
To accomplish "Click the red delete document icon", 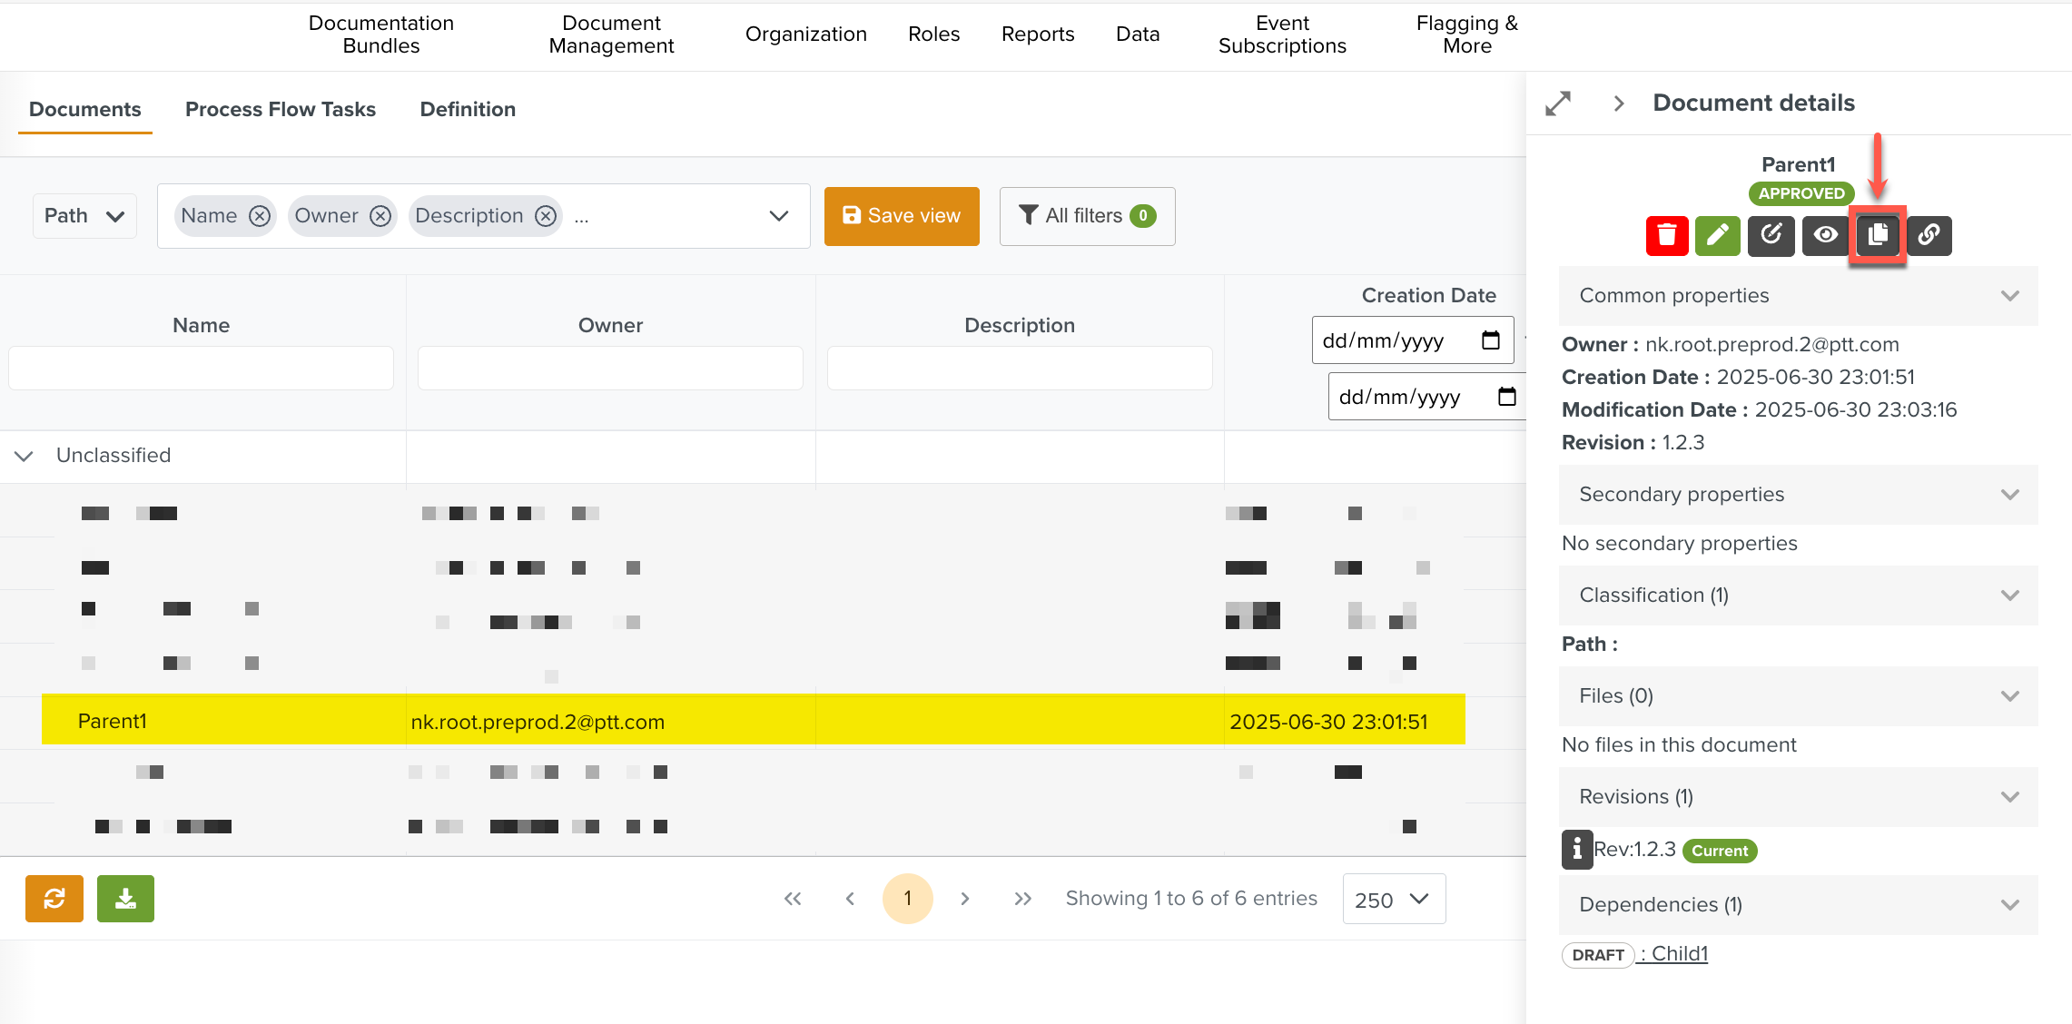I will [x=1667, y=236].
